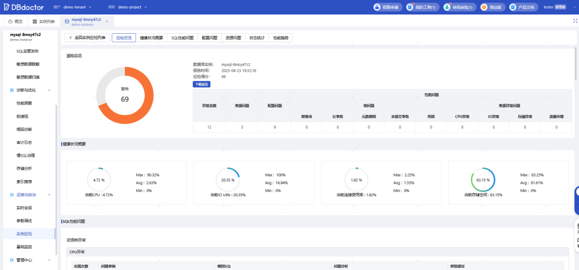
Task: Switch to the 健康状况概要 tab
Action: tap(151, 38)
